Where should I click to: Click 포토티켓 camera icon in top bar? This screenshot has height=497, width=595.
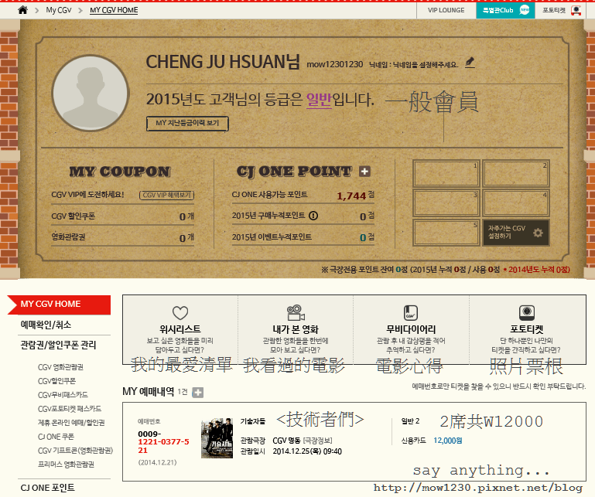[x=576, y=10]
